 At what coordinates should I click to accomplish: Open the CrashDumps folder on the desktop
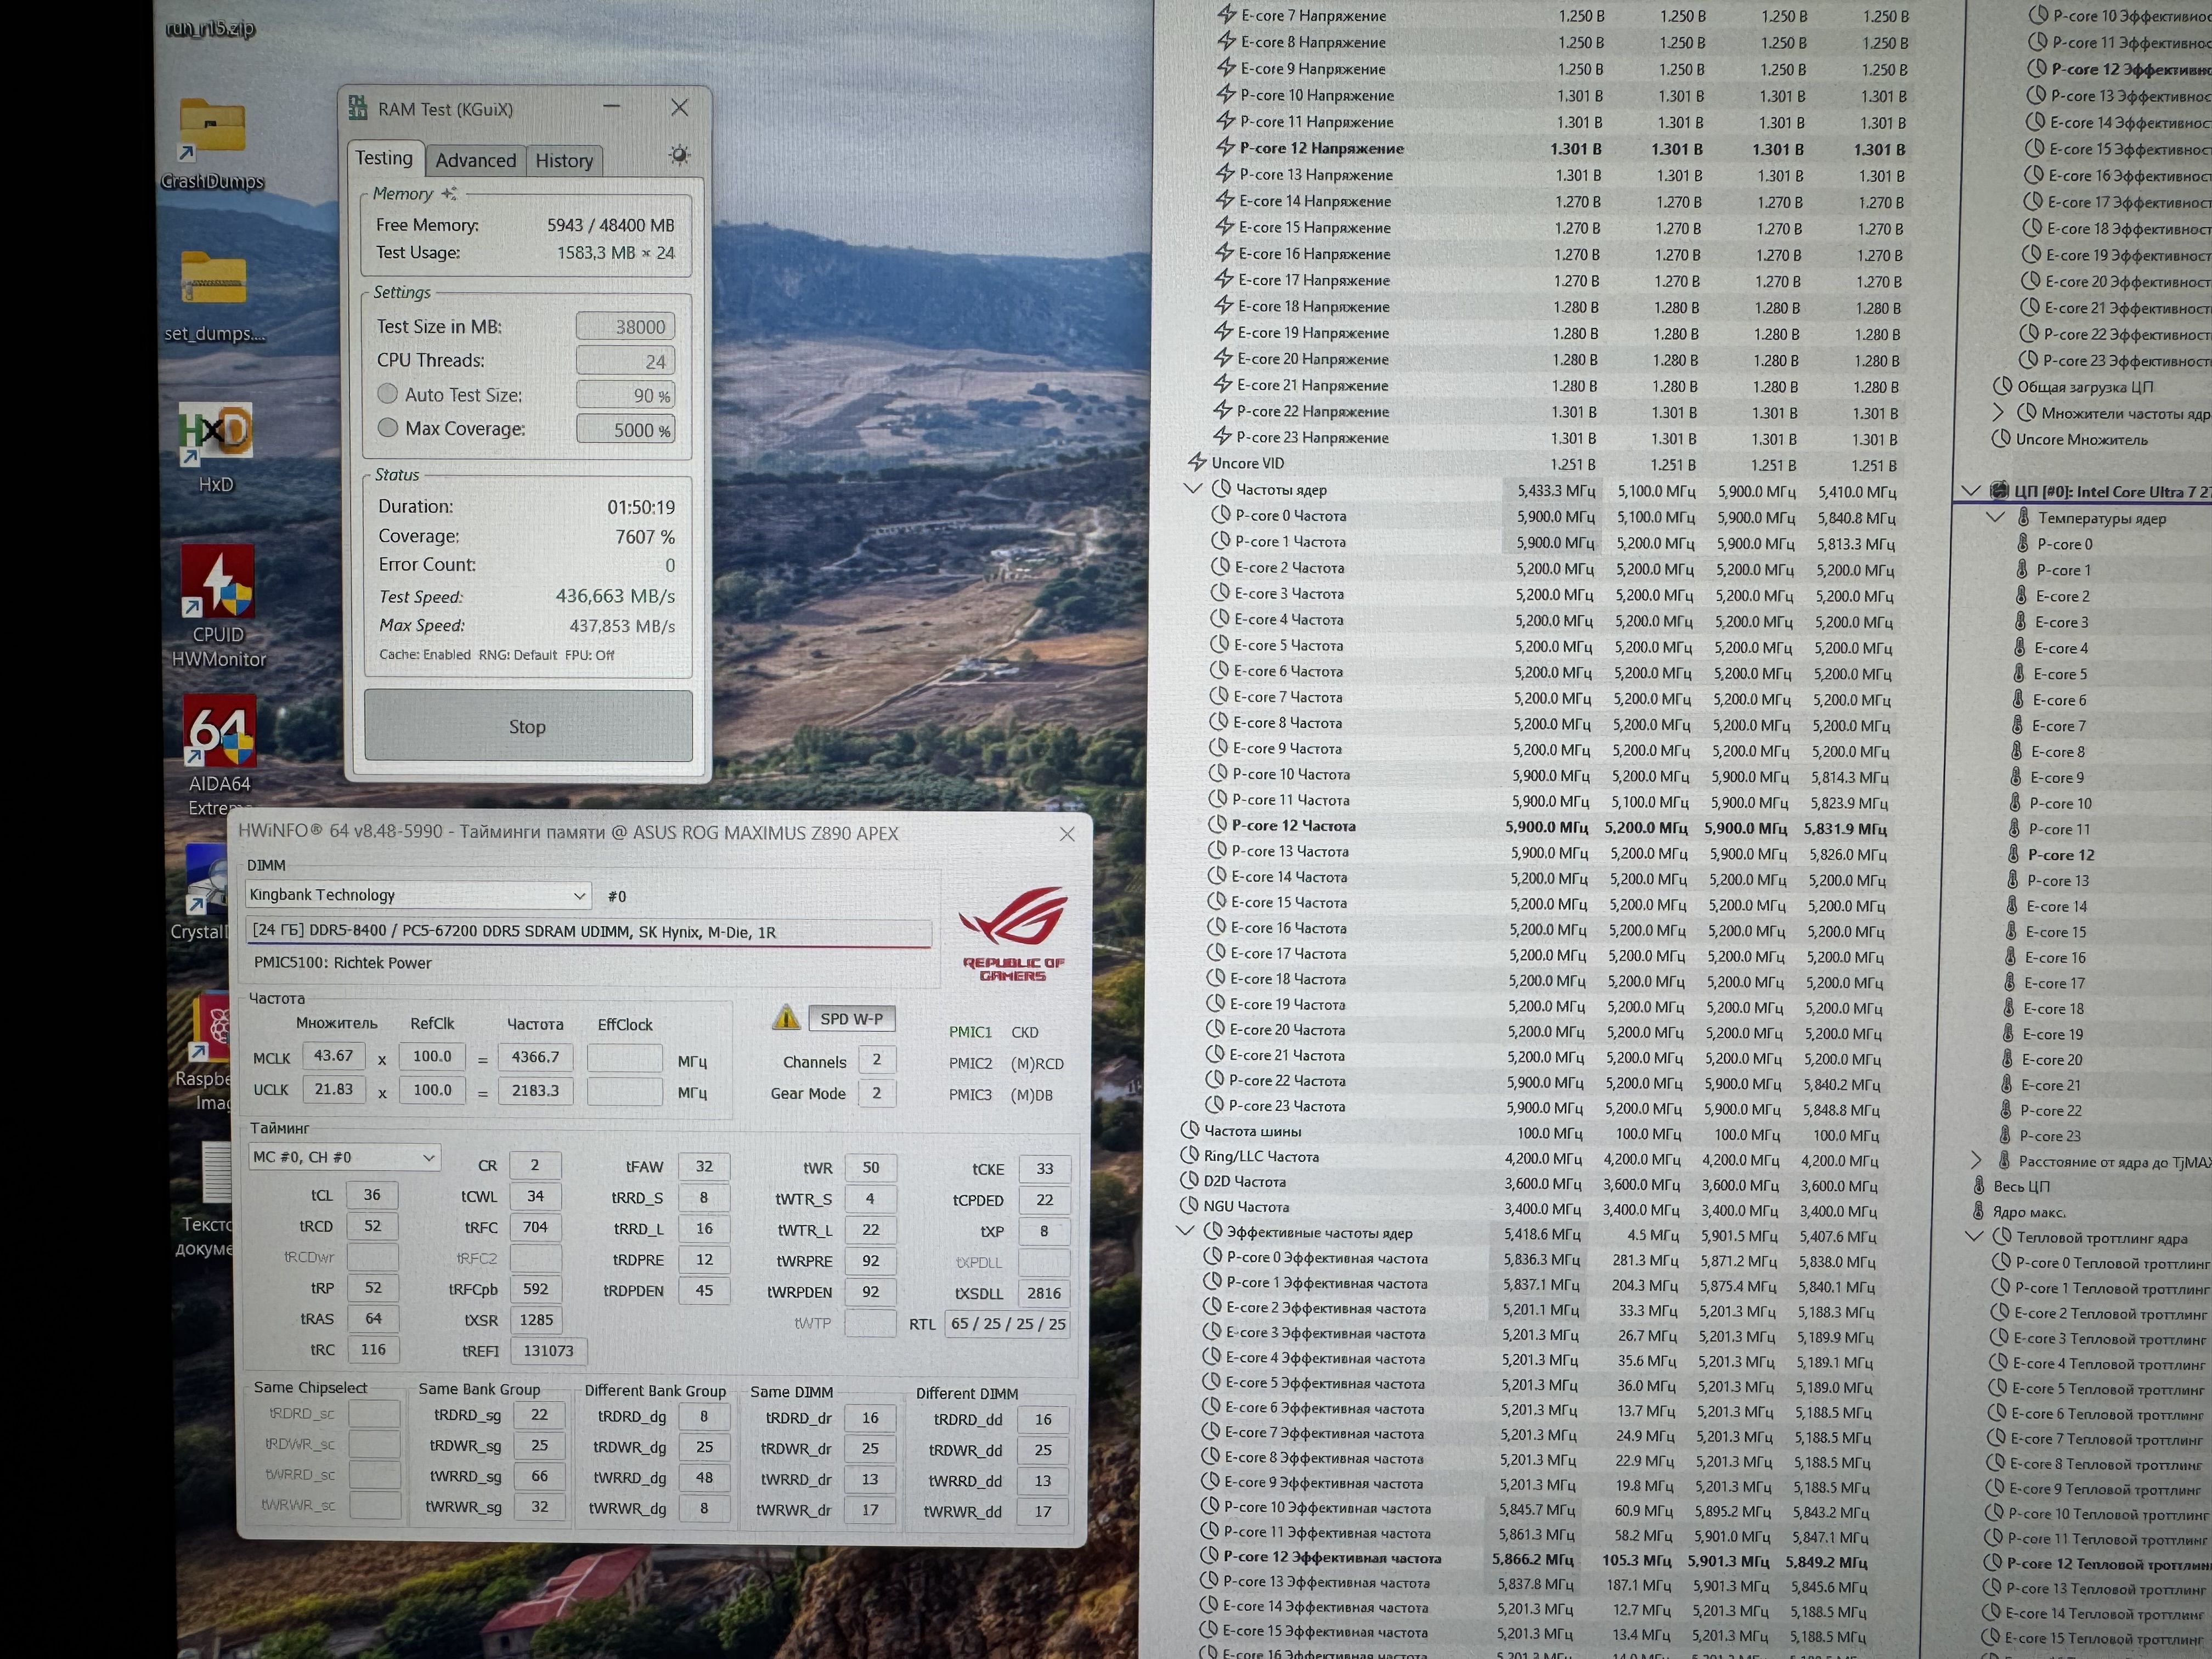pos(212,128)
